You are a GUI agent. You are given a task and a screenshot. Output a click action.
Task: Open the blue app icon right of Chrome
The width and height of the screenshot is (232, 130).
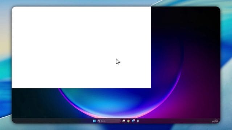pos(133,121)
